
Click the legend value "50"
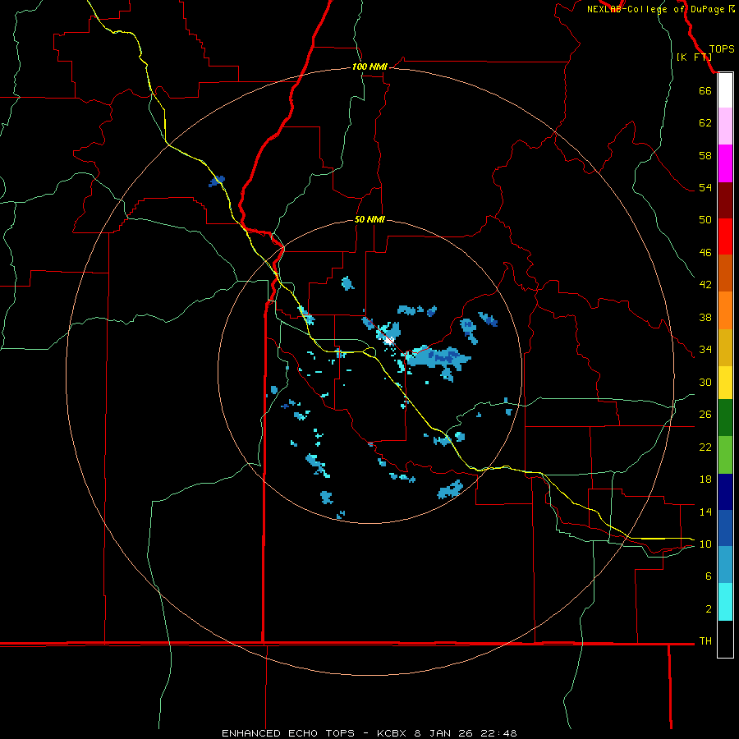pyautogui.click(x=705, y=220)
